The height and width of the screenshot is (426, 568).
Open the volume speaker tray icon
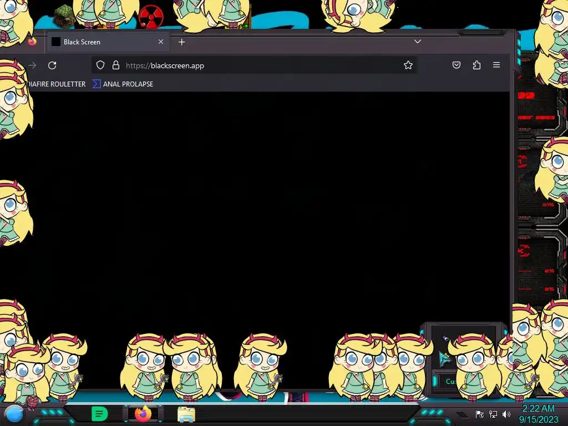506,414
